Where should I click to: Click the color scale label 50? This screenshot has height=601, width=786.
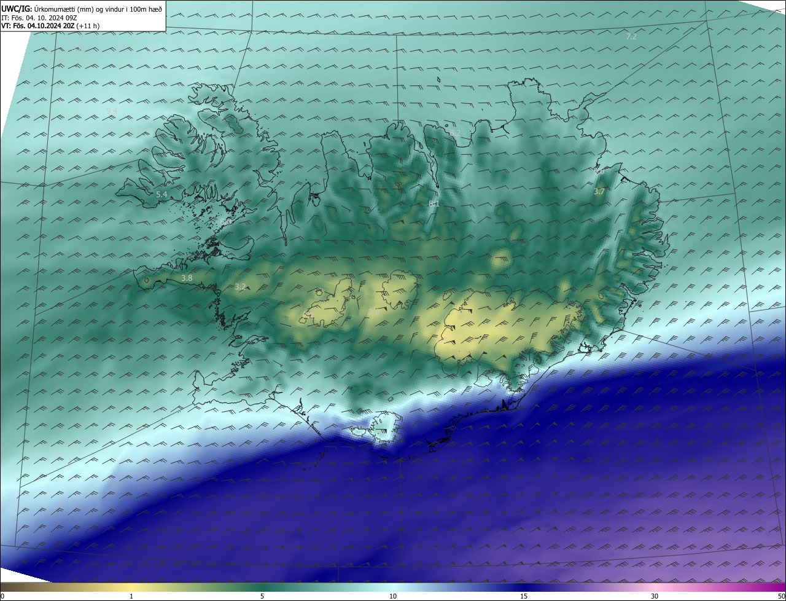pyautogui.click(x=781, y=596)
